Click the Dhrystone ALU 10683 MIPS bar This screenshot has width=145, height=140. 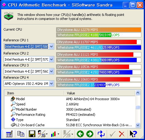[x=99, y=79]
